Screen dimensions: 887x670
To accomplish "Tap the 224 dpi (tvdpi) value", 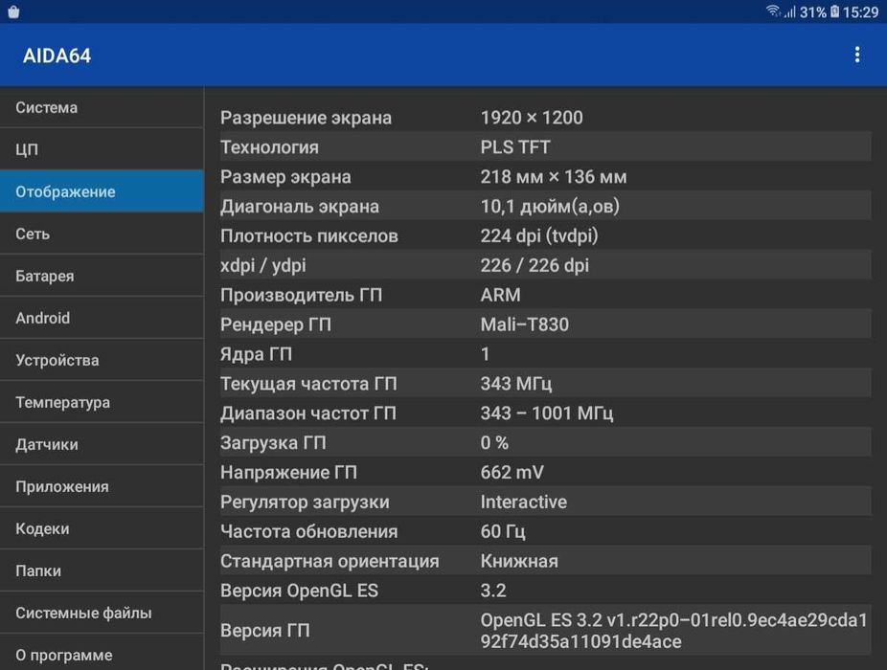I will click(x=539, y=235).
